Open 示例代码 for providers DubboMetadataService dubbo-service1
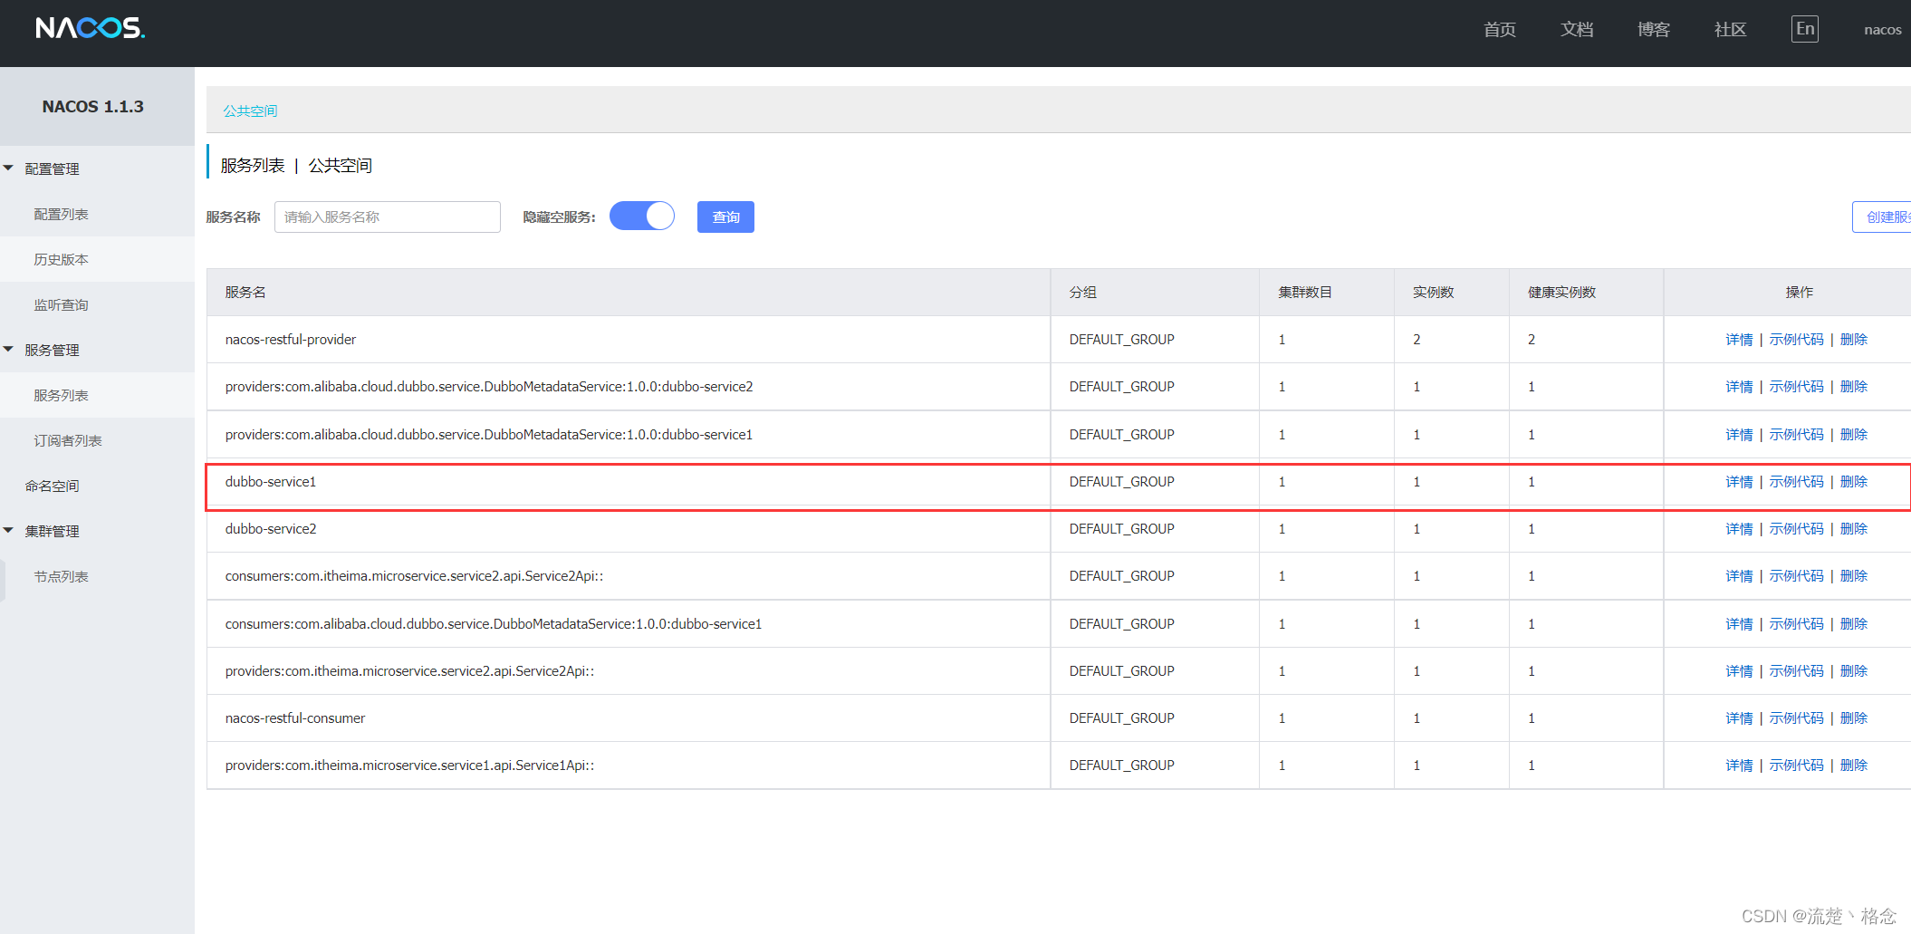 click(1796, 435)
